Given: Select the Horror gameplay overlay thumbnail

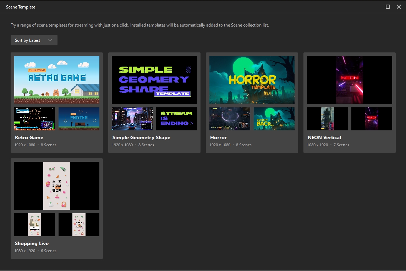Looking at the screenshot, I should (230, 119).
